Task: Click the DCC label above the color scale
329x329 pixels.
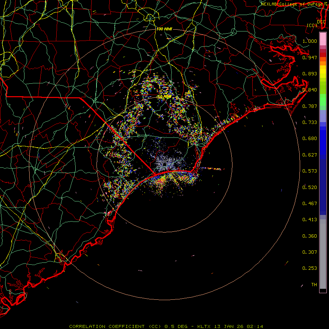Action: (321, 22)
